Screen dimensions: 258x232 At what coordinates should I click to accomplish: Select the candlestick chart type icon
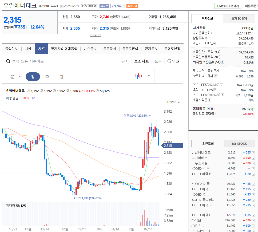[138, 76]
